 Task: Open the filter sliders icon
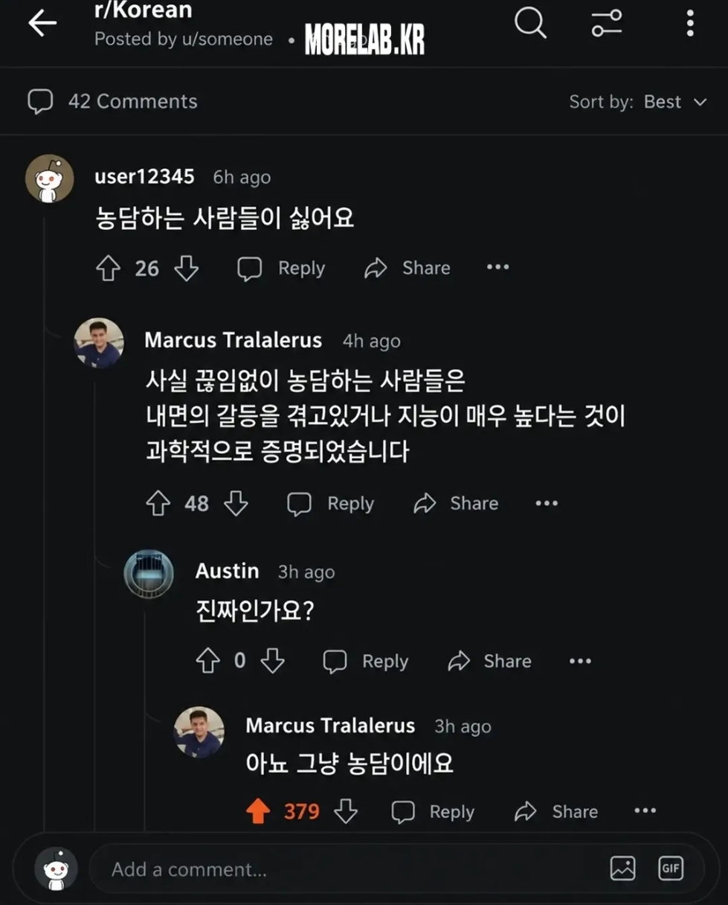[606, 23]
